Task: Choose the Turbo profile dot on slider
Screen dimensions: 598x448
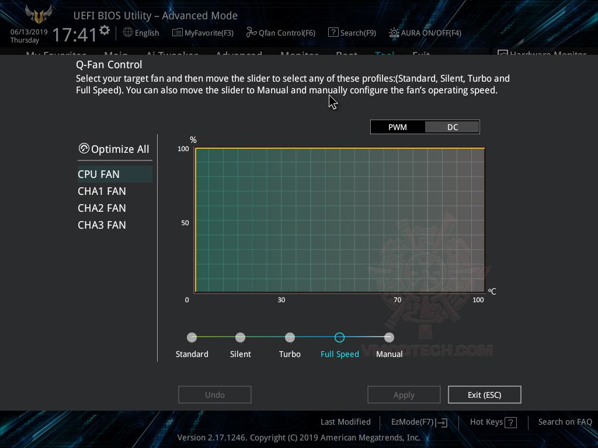Action: point(290,338)
